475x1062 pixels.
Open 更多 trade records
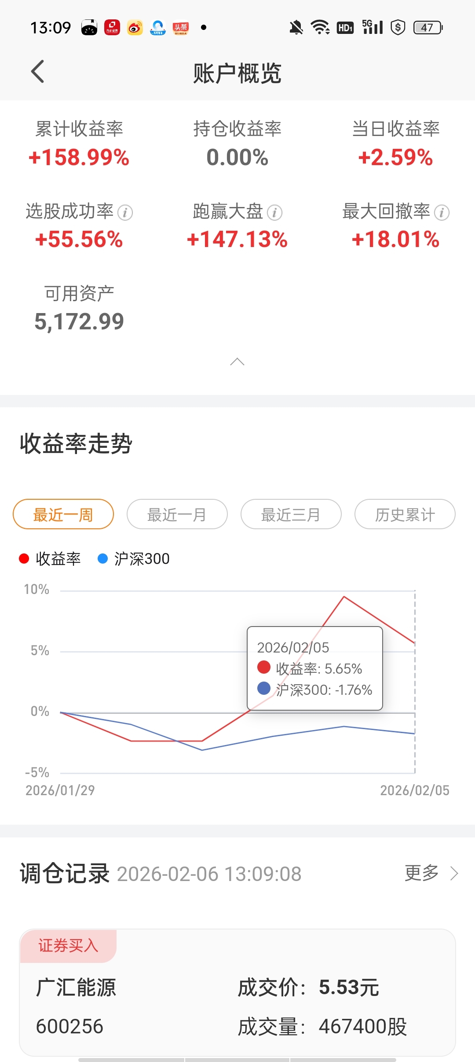pos(421,873)
